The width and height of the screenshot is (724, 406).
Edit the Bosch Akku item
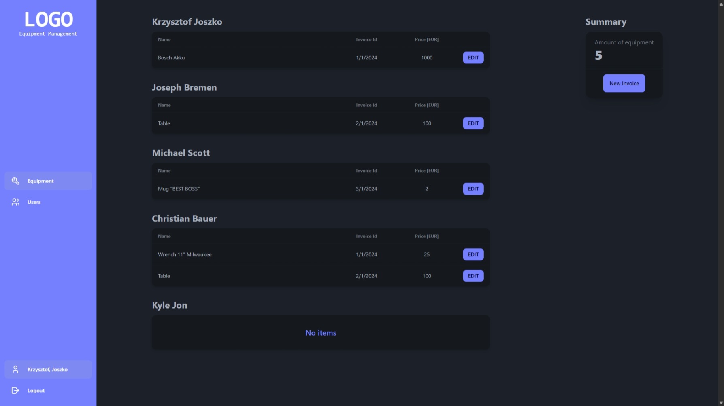(473, 57)
